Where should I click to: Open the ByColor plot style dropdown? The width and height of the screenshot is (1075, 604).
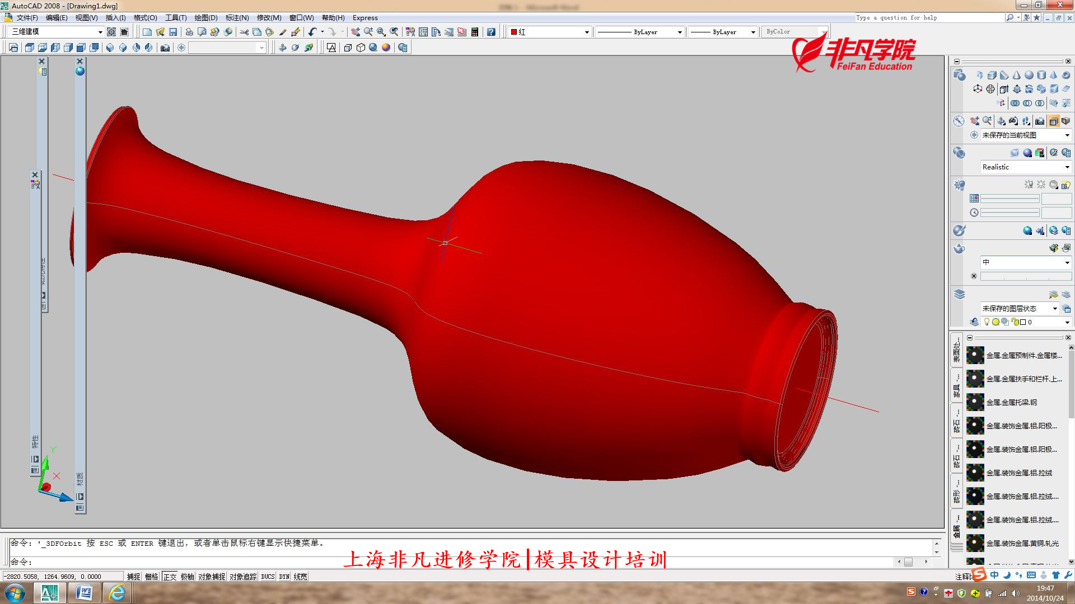point(794,32)
